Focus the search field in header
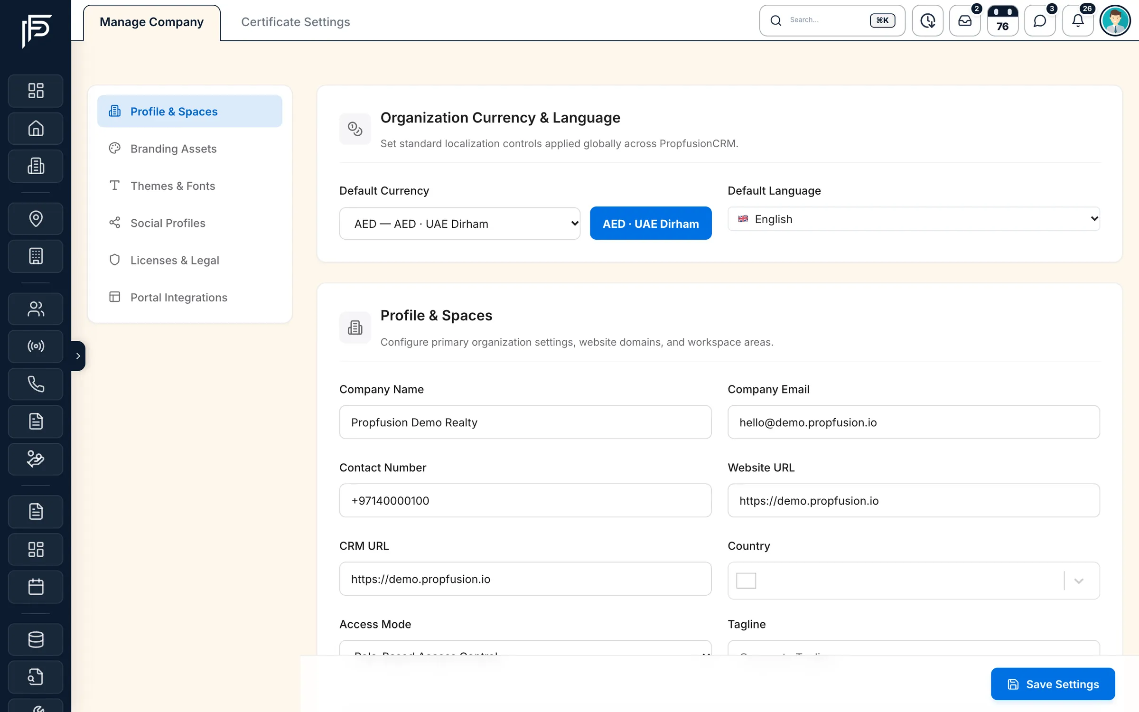Screen dimensions: 1139x712 (x=832, y=20)
